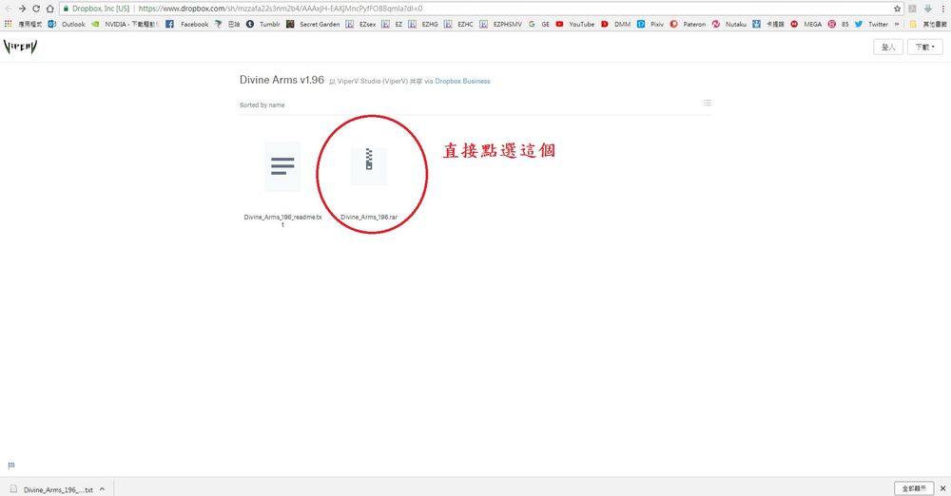Screen dimensions: 951x496
Task: Expand options for the downloaded Divine_Arms_196 txt item
Action: coord(104,489)
